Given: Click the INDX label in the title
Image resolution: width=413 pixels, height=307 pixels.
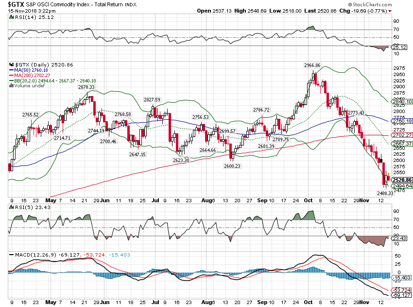Looking at the screenshot, I should click(x=131, y=5).
